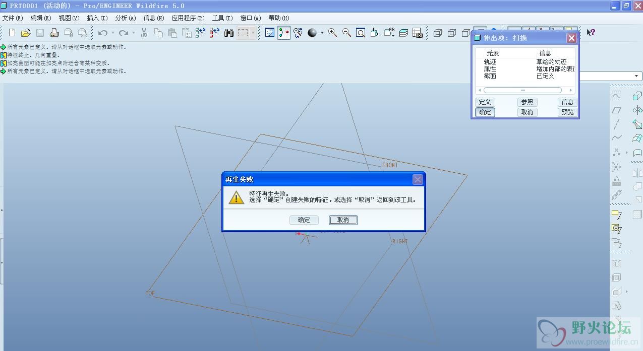
Task: Click the Layers icon
Action: tap(403, 33)
